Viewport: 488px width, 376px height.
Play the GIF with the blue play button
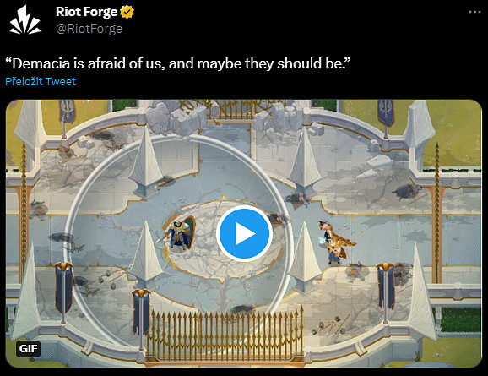coord(244,233)
